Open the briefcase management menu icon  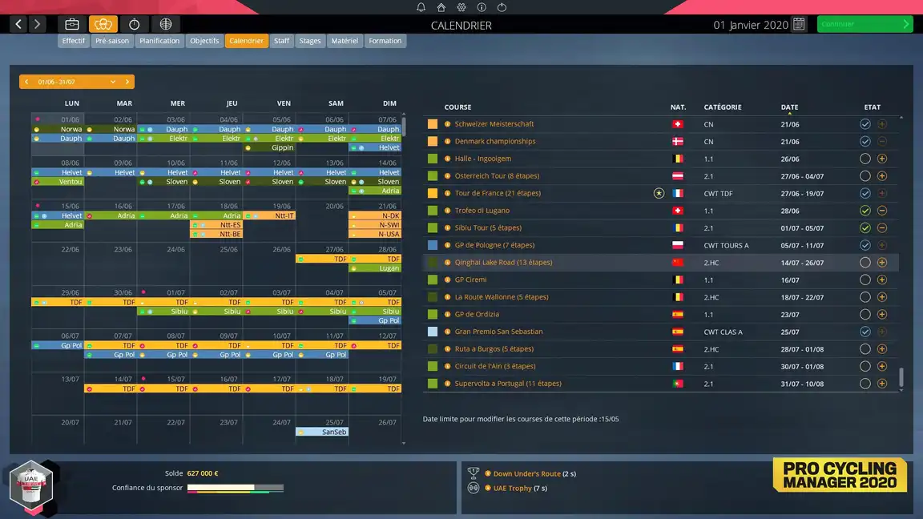pyautogui.click(x=72, y=24)
